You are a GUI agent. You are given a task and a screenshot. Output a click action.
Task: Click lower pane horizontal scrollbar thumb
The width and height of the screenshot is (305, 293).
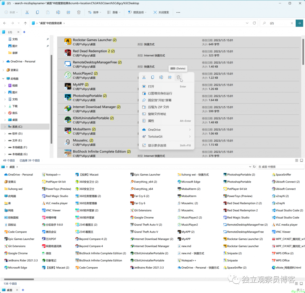click(x=19, y=279)
